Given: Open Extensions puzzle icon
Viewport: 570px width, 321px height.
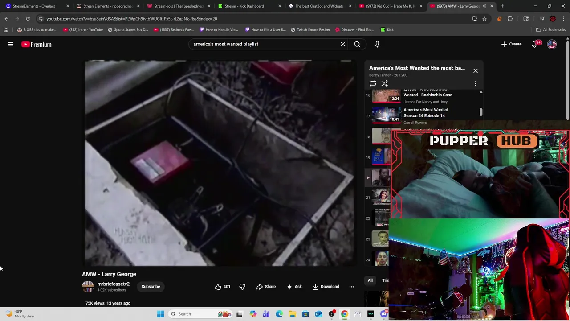Looking at the screenshot, I should (x=510, y=19).
